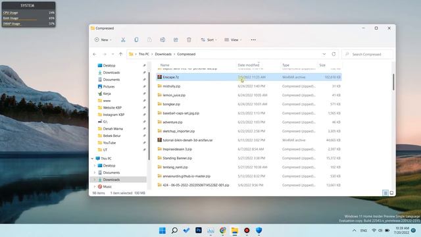
Task: Click the Search Compressed field
Action: pos(367,54)
